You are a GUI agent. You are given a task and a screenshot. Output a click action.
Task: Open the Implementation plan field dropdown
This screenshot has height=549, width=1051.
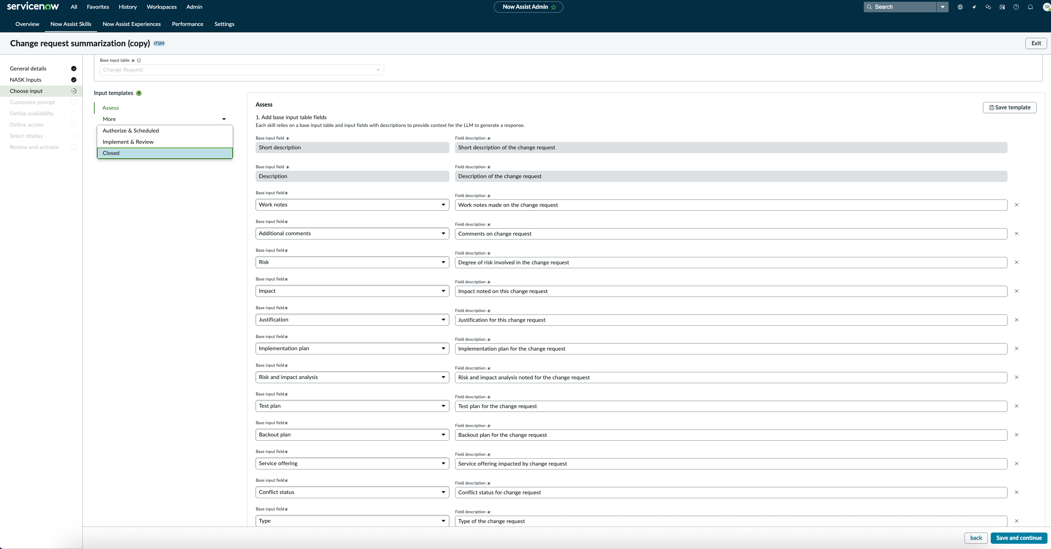352,348
